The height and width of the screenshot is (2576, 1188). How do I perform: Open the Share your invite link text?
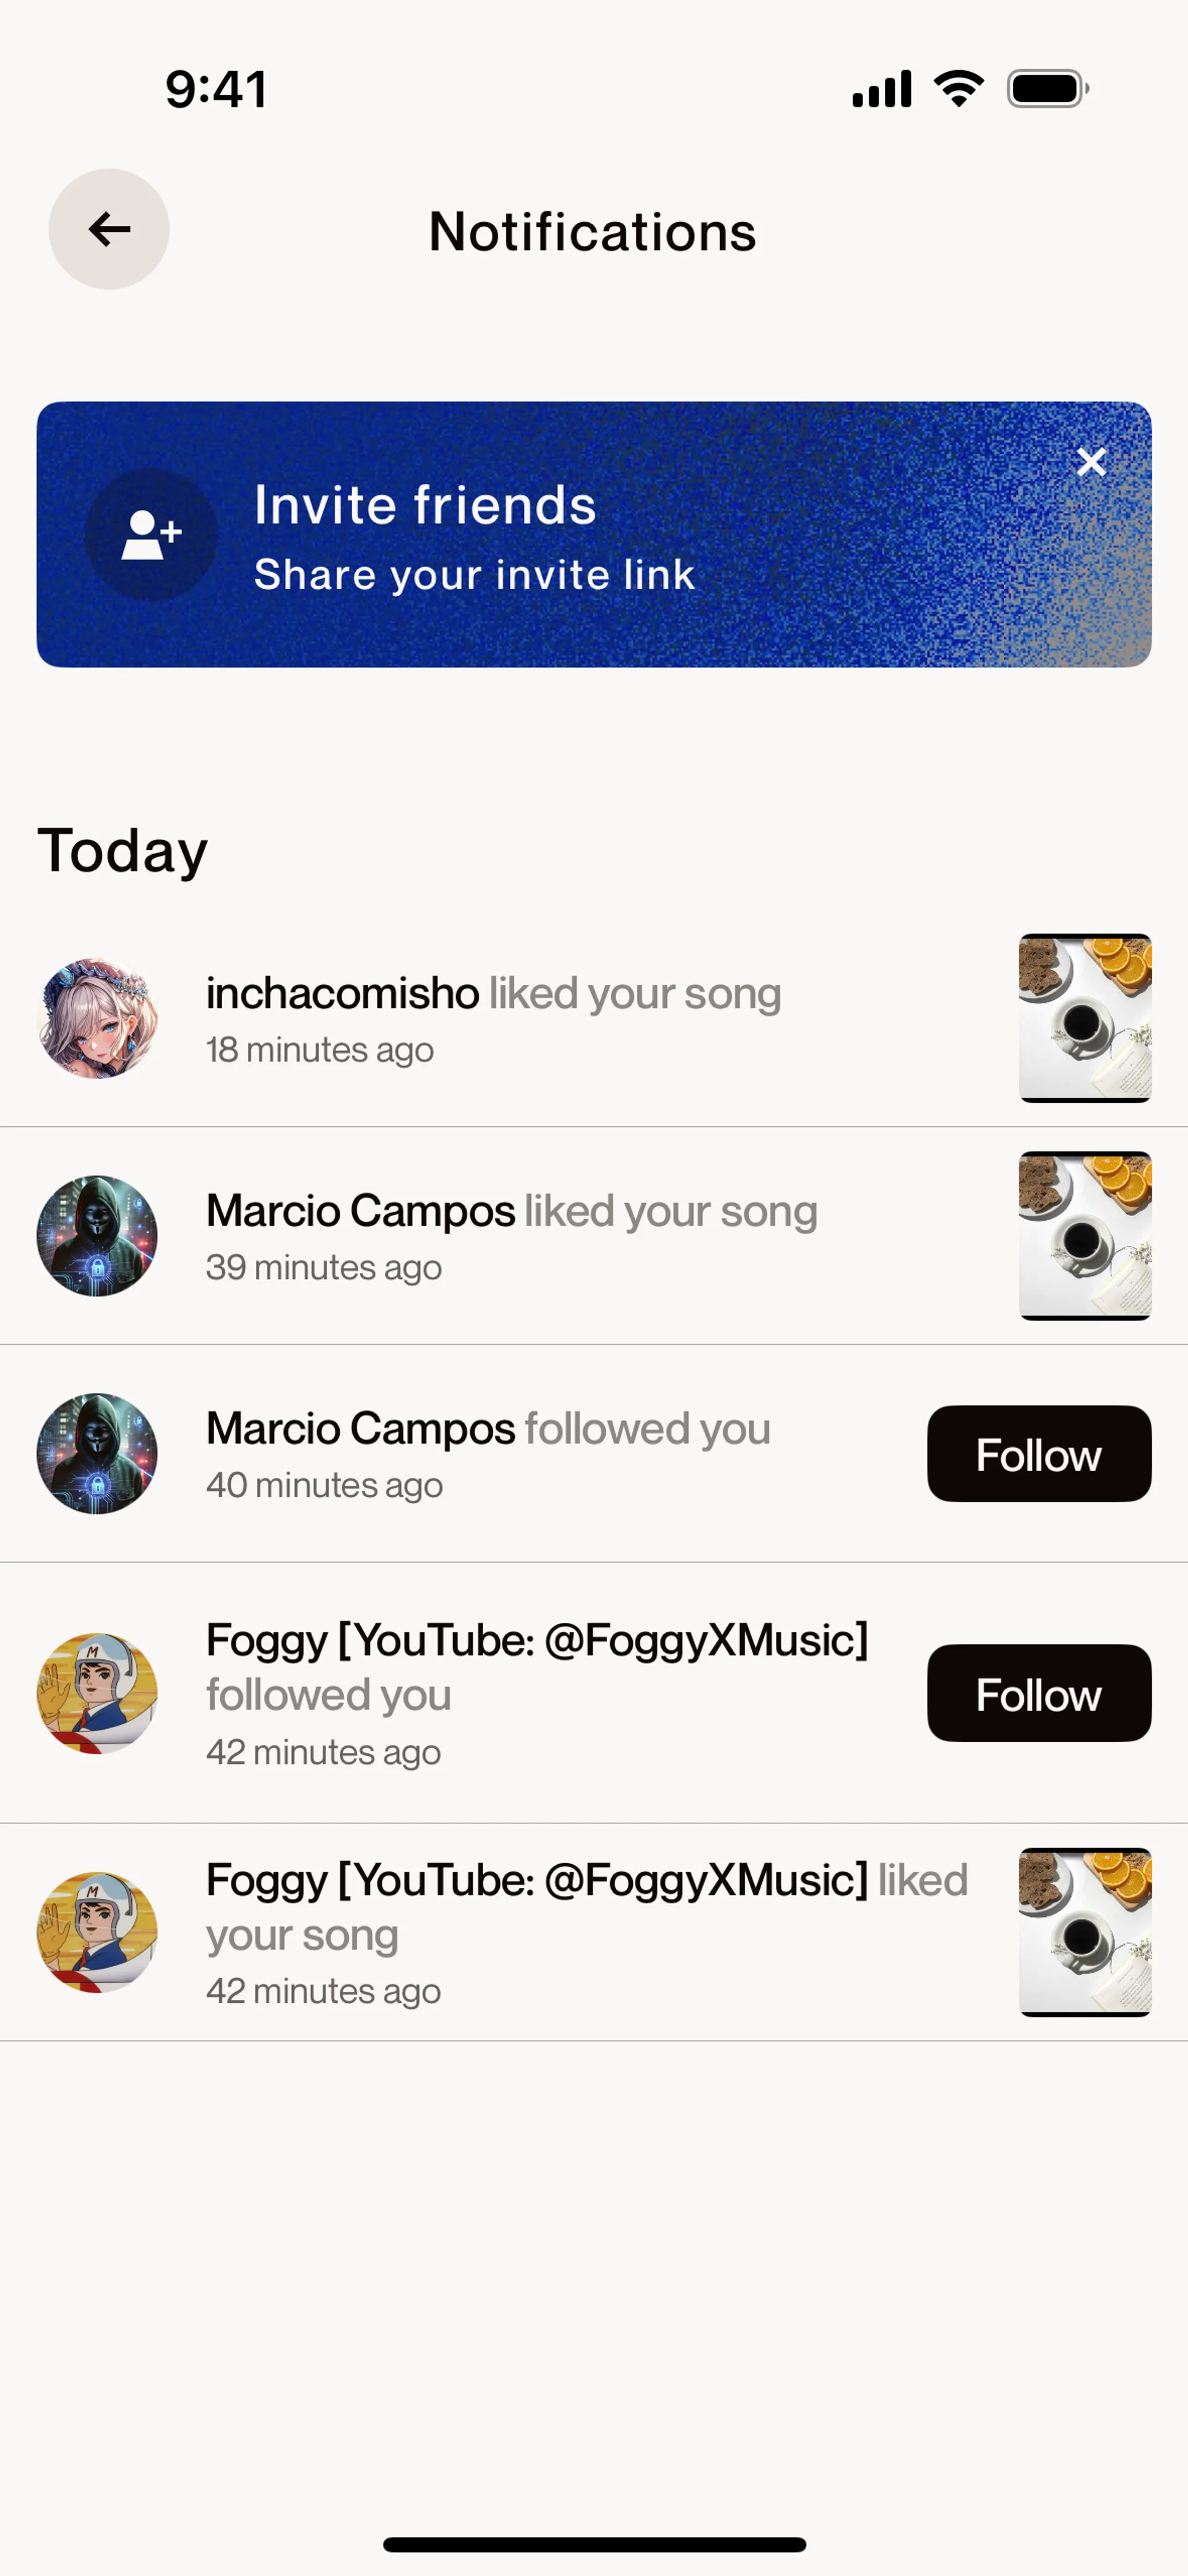pos(474,575)
